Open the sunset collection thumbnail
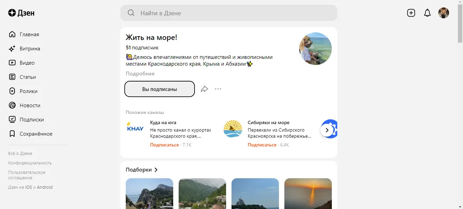Viewport: 463px width, 209px height. pos(308,194)
